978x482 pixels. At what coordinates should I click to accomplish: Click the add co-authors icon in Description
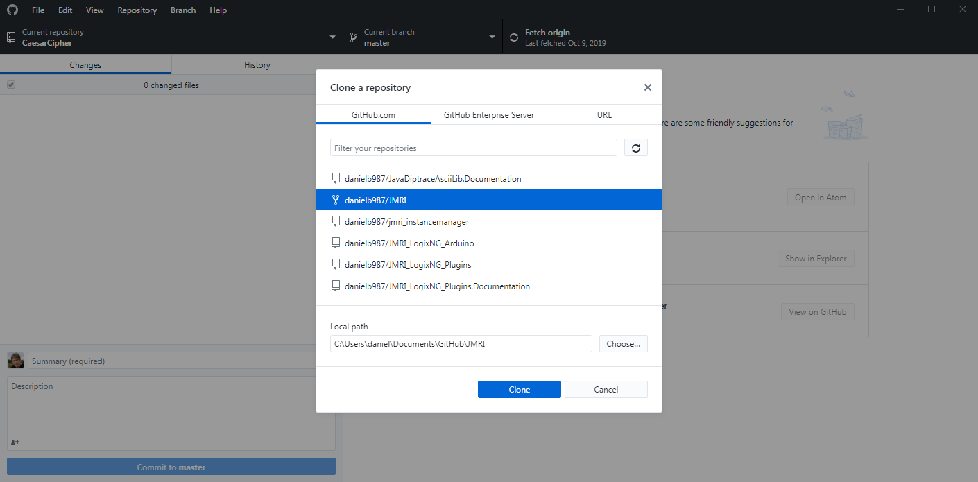click(15, 442)
